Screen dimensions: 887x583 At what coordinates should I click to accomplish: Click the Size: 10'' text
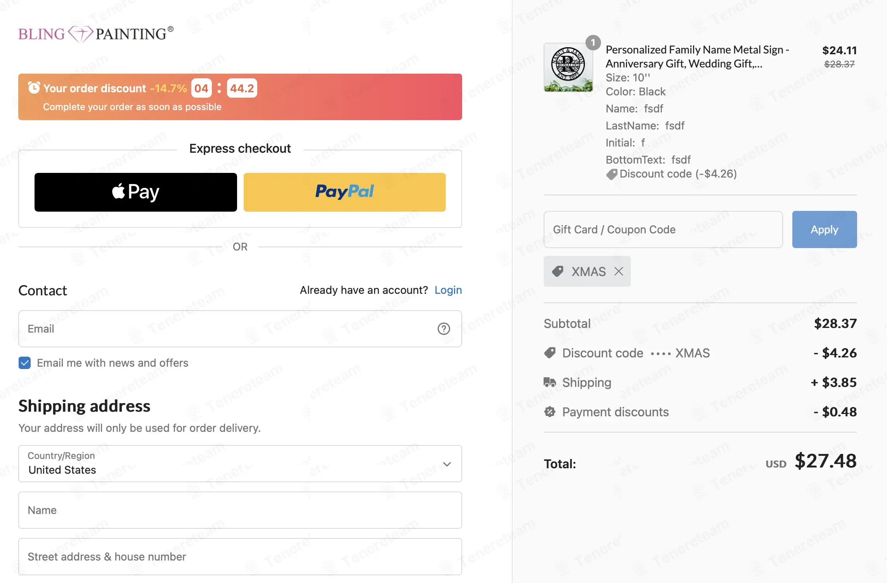tap(628, 78)
